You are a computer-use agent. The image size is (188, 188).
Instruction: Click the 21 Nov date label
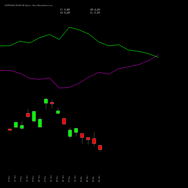[45, 179]
